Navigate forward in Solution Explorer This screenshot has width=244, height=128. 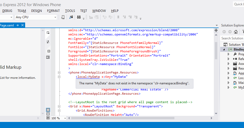(230, 32)
